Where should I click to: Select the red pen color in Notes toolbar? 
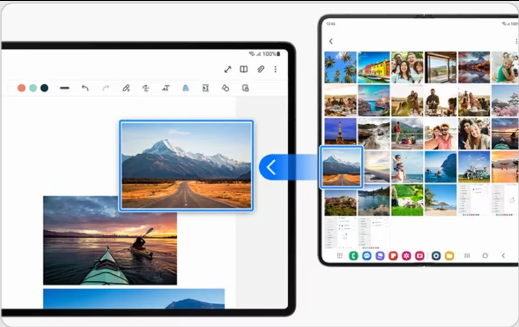(22, 88)
